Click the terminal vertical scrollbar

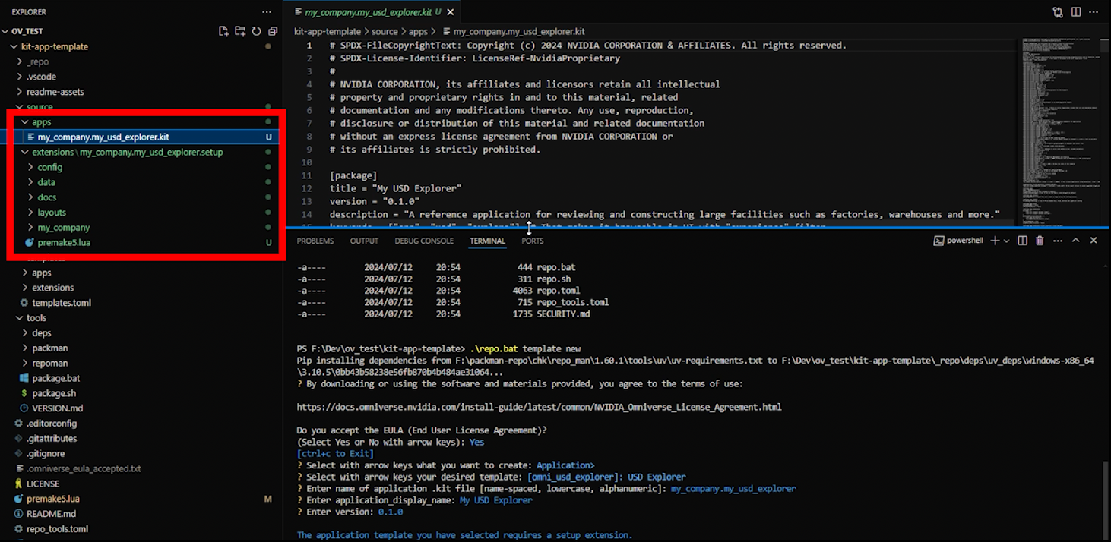coord(1106,501)
